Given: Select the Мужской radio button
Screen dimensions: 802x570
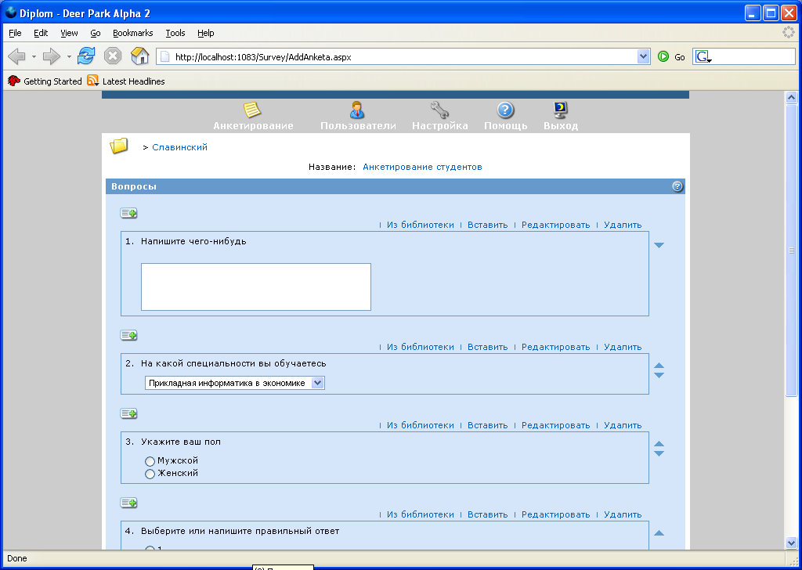Looking at the screenshot, I should coord(150,461).
